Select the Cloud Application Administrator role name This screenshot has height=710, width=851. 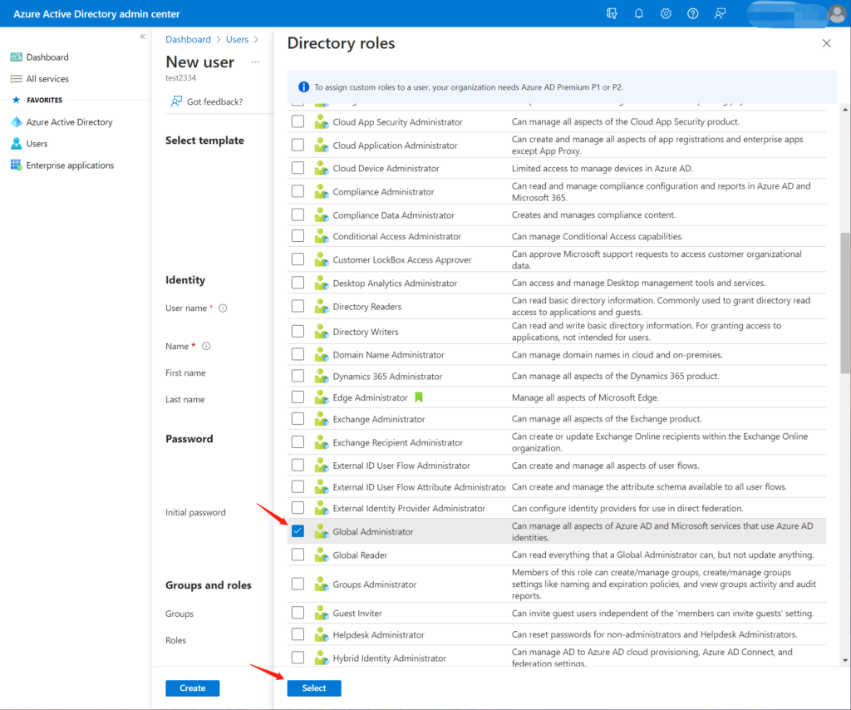click(x=395, y=145)
